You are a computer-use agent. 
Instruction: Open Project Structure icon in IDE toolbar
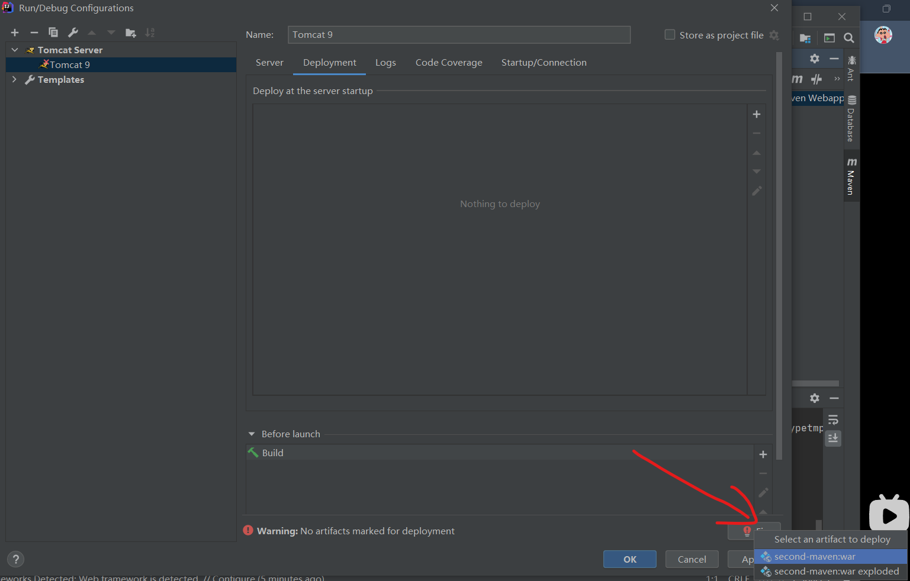(805, 38)
